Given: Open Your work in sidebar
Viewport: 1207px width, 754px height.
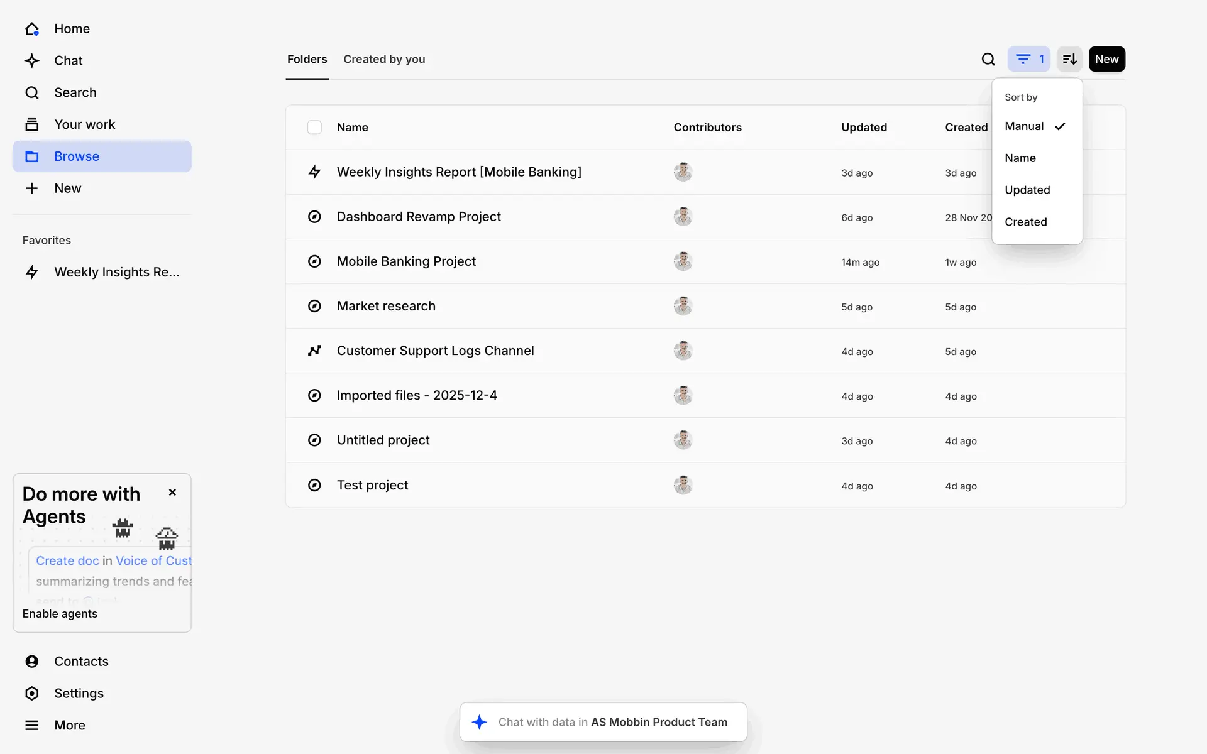Looking at the screenshot, I should coord(84,124).
